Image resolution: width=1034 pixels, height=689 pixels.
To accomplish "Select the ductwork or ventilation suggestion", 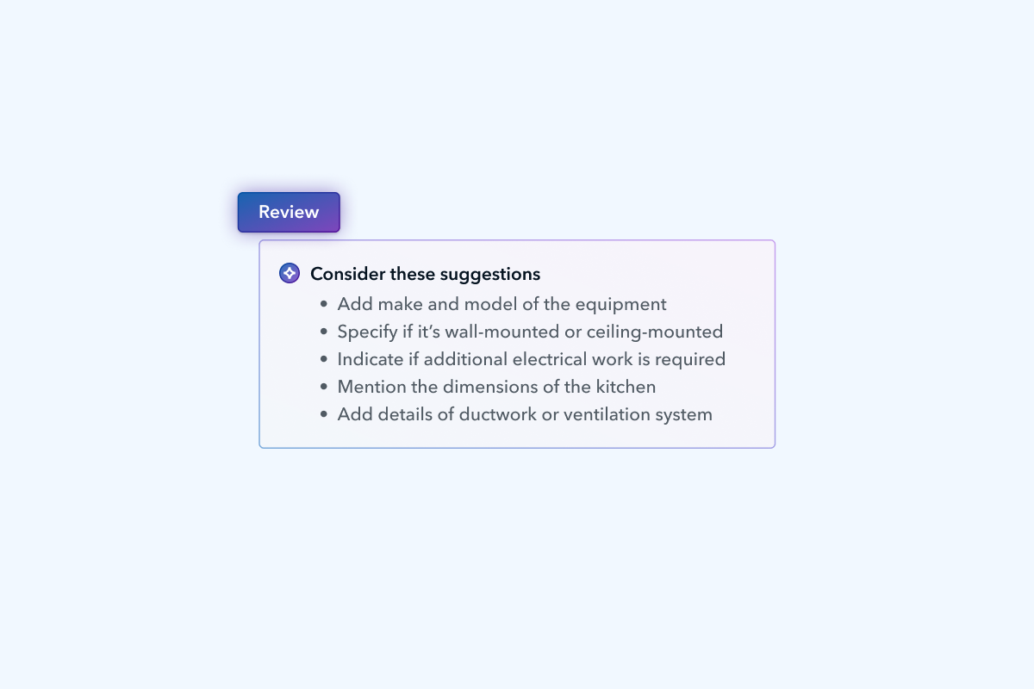I will pos(525,414).
